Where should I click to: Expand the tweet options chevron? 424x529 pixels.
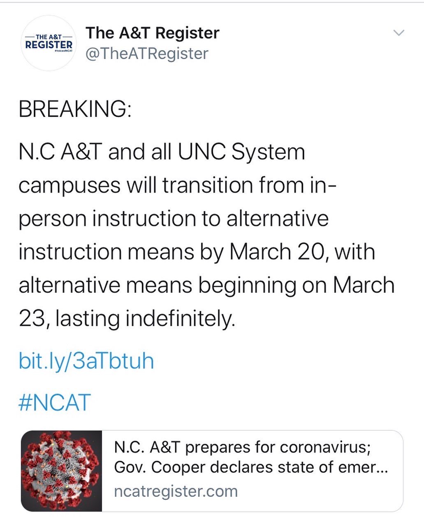pos(399,33)
